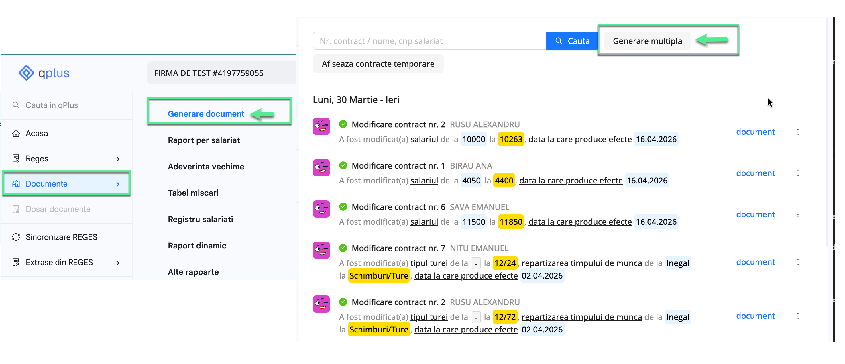
Task: Click the winking avatar next to contract nr. 7
Action: tap(321, 250)
